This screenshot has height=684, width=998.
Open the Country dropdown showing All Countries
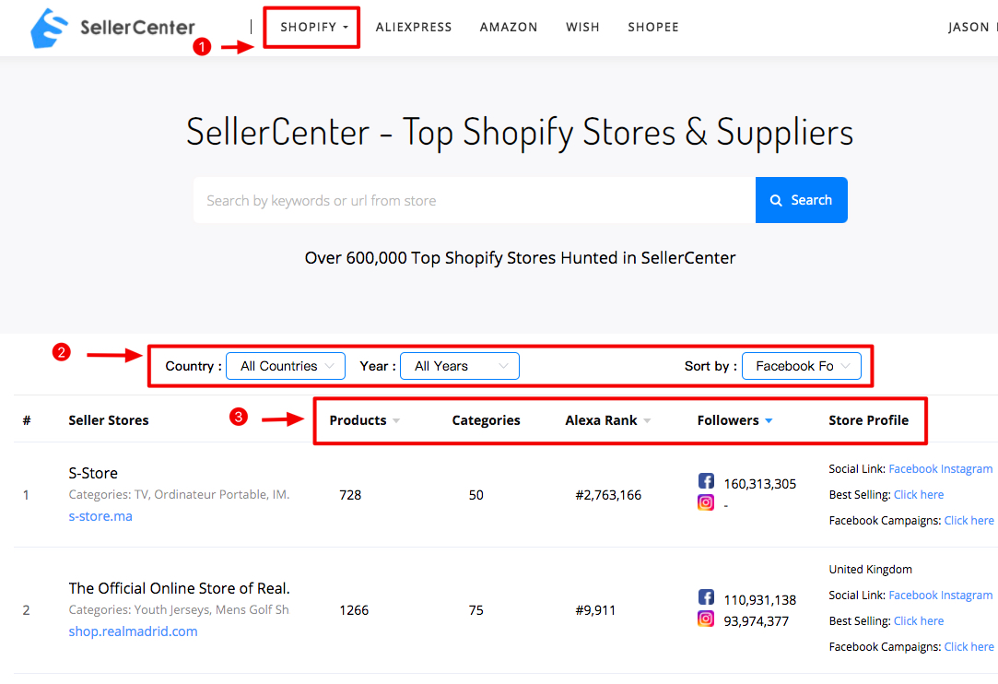285,366
